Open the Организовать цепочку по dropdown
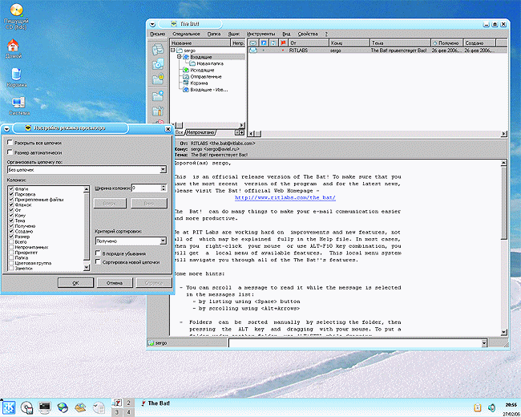Image resolution: width=521 pixels, height=417 pixels. click(163, 169)
